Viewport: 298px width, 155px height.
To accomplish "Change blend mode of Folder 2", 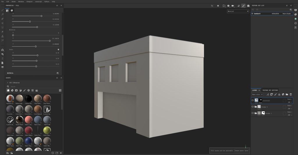I will tap(290, 105).
